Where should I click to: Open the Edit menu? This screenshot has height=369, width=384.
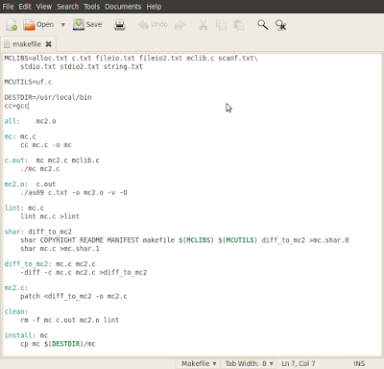click(25, 7)
